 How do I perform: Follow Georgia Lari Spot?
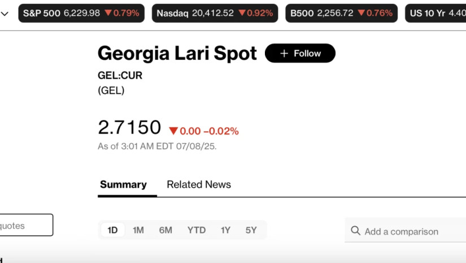tap(300, 53)
